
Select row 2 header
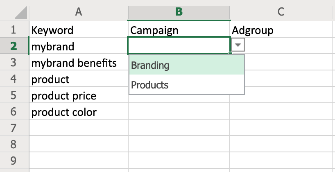pos(14,46)
